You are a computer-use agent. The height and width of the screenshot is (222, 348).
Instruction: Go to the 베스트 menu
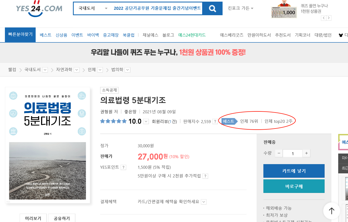[46, 35]
